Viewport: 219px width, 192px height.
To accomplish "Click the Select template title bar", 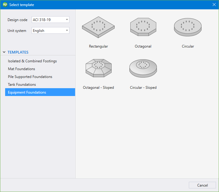I will 106,5.
